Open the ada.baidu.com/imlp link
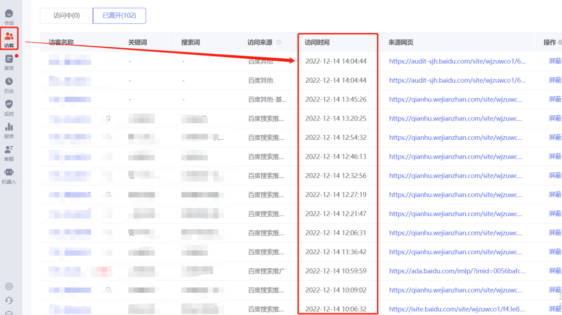 point(457,271)
